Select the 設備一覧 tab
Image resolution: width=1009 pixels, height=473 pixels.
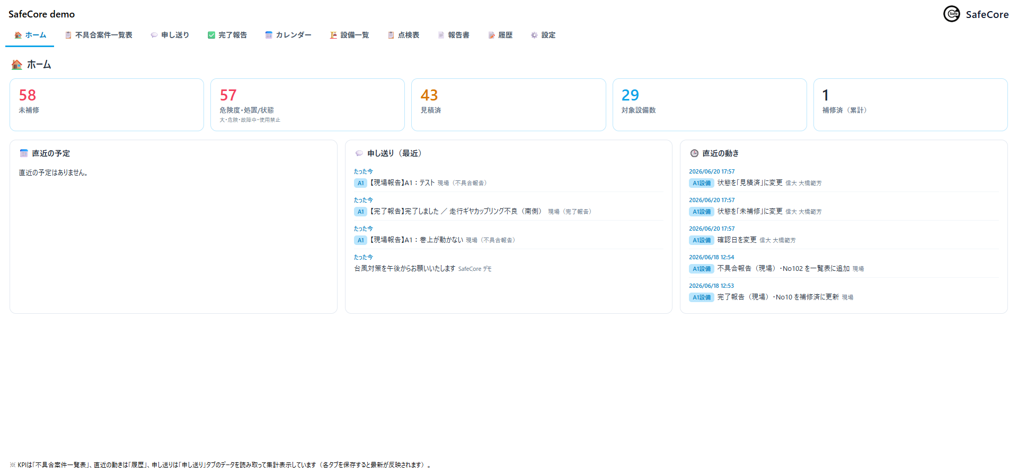coord(349,35)
